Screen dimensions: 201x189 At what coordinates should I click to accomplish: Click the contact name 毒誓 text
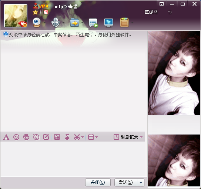(x=73, y=7)
